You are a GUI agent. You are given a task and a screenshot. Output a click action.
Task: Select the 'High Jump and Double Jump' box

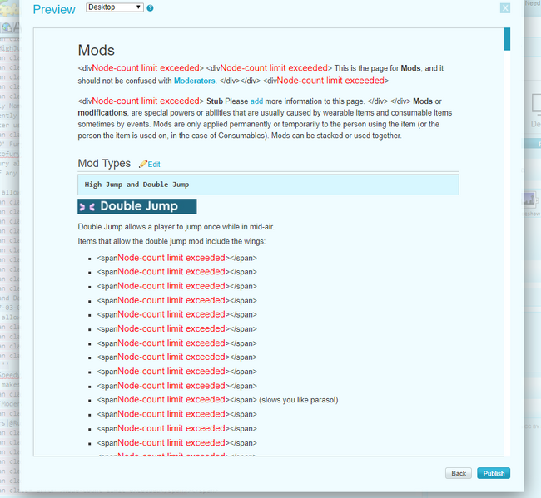[x=268, y=185]
